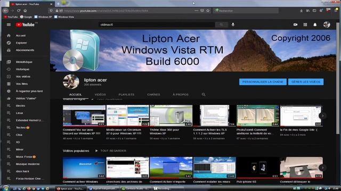Click PERSONNALISER LA CHAÎNE button
This screenshot has height=191, width=341.
263,82
